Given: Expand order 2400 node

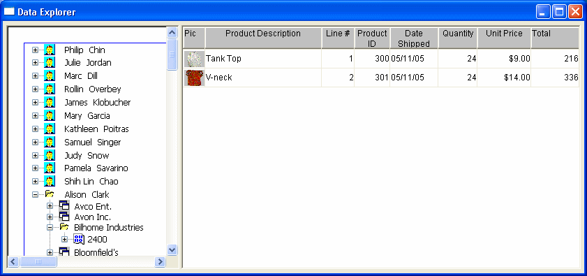Looking at the screenshot, I should pos(64,239).
